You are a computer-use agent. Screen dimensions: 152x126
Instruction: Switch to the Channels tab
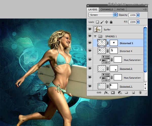click(x=107, y=10)
